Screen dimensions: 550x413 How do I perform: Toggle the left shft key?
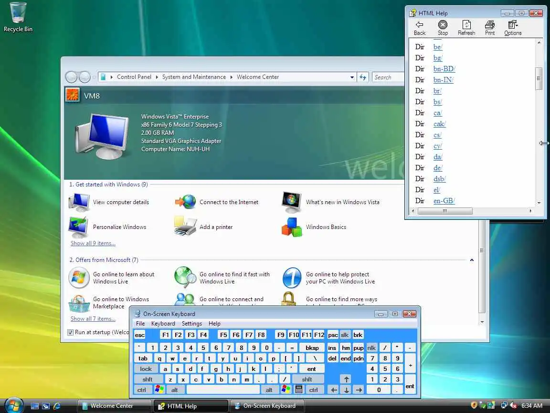pos(148,379)
